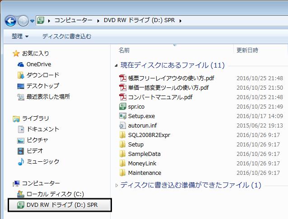Select コンピューター in the address bar path

(x=74, y=20)
